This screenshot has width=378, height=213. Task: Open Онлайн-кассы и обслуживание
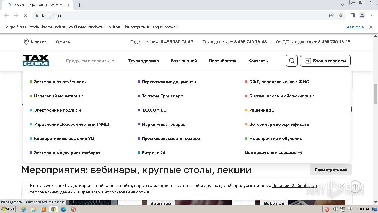[x=282, y=96]
